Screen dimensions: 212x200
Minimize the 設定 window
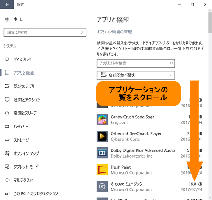[179, 5]
